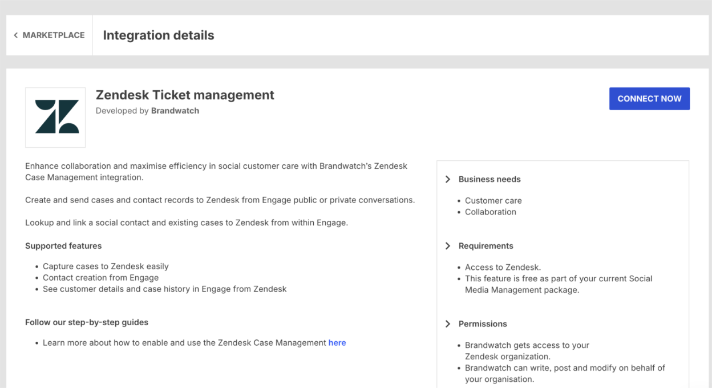
Task: Click the Zendesk Ticket management title
Action: pos(185,95)
